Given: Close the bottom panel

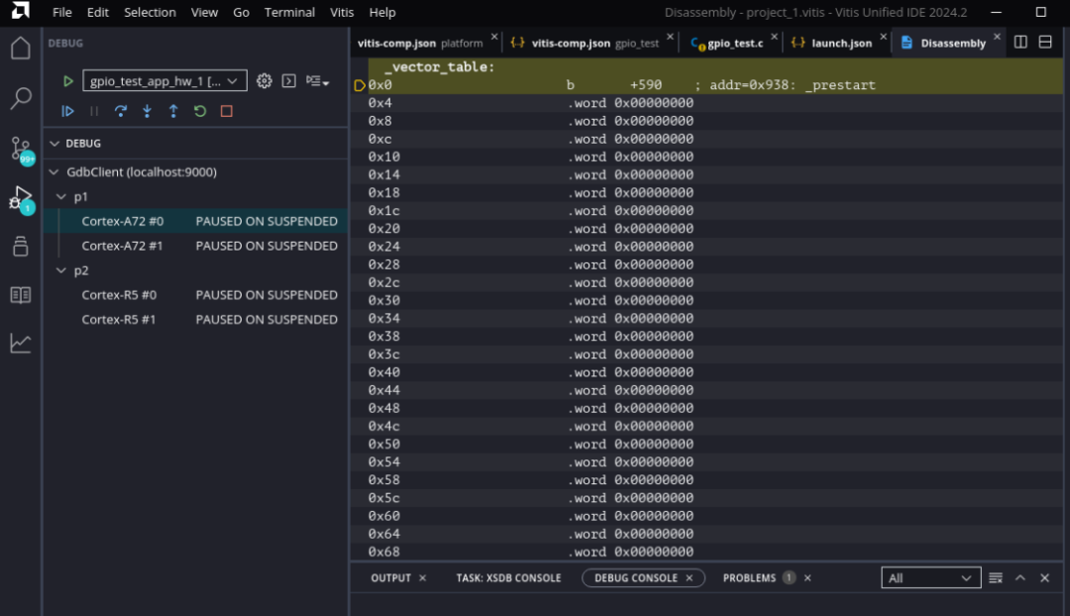Looking at the screenshot, I should pyautogui.click(x=1045, y=577).
